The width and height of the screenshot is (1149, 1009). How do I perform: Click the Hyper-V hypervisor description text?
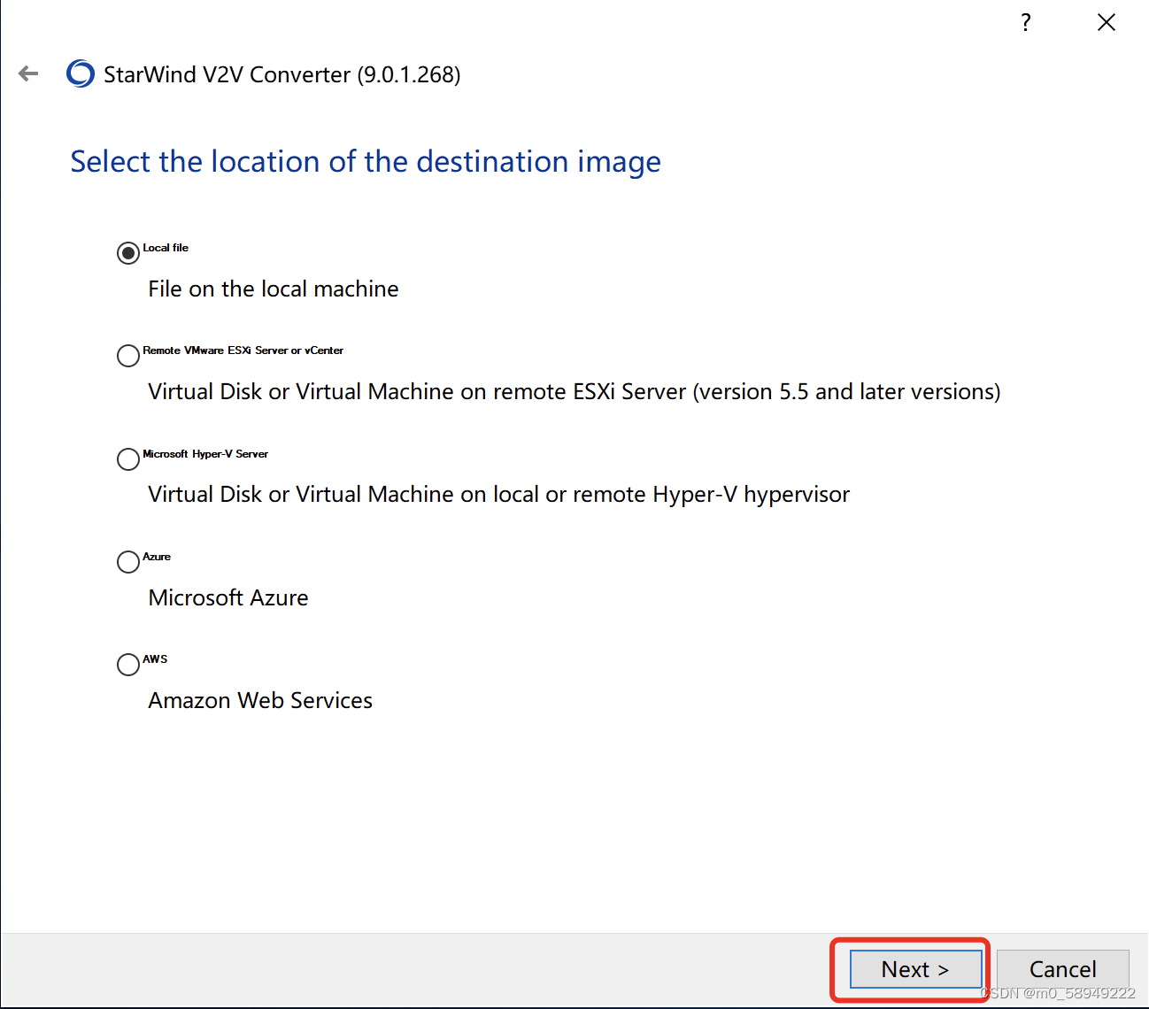pyautogui.click(x=499, y=495)
